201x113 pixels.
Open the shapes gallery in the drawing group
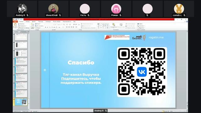pyautogui.click(x=103, y=26)
